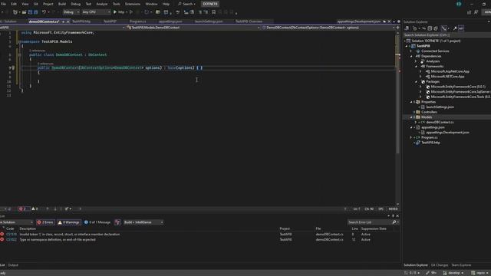
Task: Open the TestAPI8.Models.DemoDBContext type navigation dropdown
Action: coord(193,28)
